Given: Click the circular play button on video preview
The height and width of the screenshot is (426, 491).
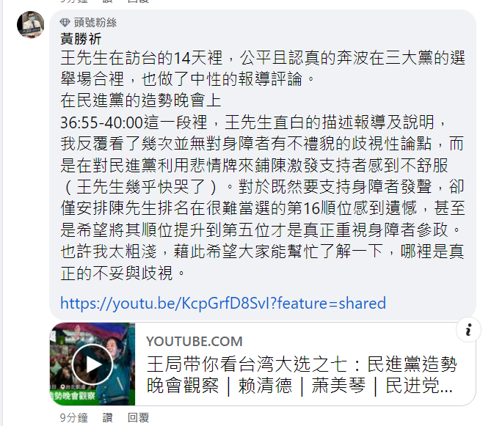Looking at the screenshot, I should 92,364.
